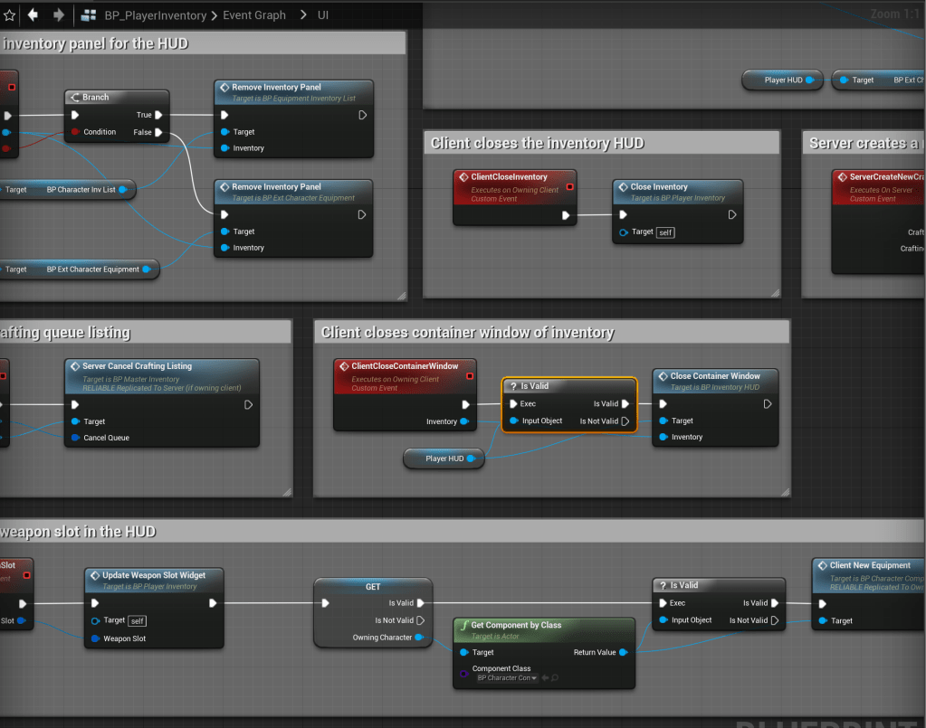The width and height of the screenshot is (926, 728).
Task: Click Input Object pin of Is Valid beside Client New Equipment
Action: pyautogui.click(x=663, y=620)
